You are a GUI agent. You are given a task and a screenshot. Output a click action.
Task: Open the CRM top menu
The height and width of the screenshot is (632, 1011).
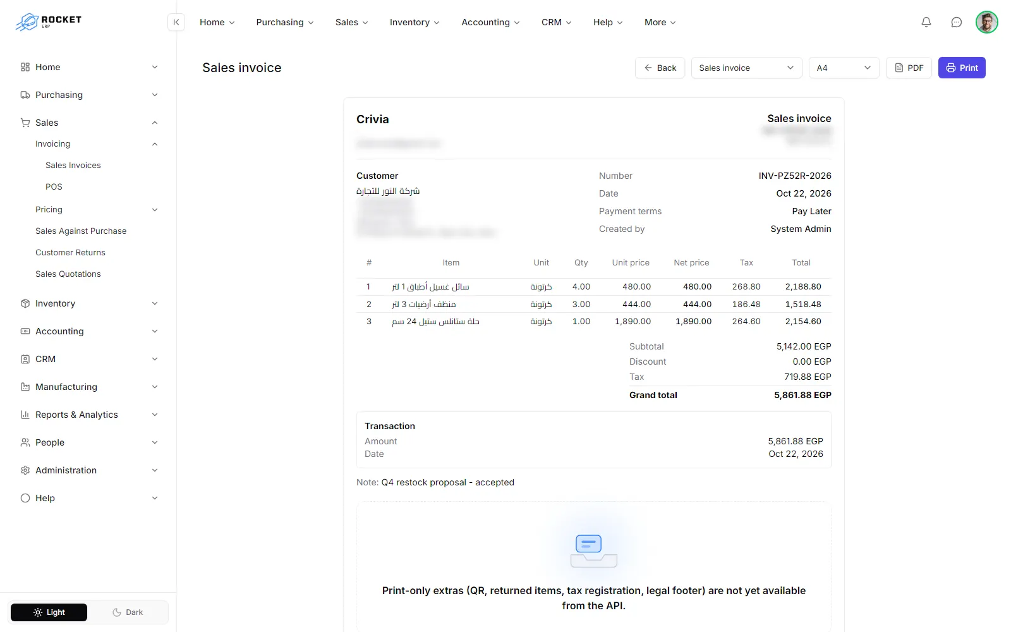pos(556,22)
